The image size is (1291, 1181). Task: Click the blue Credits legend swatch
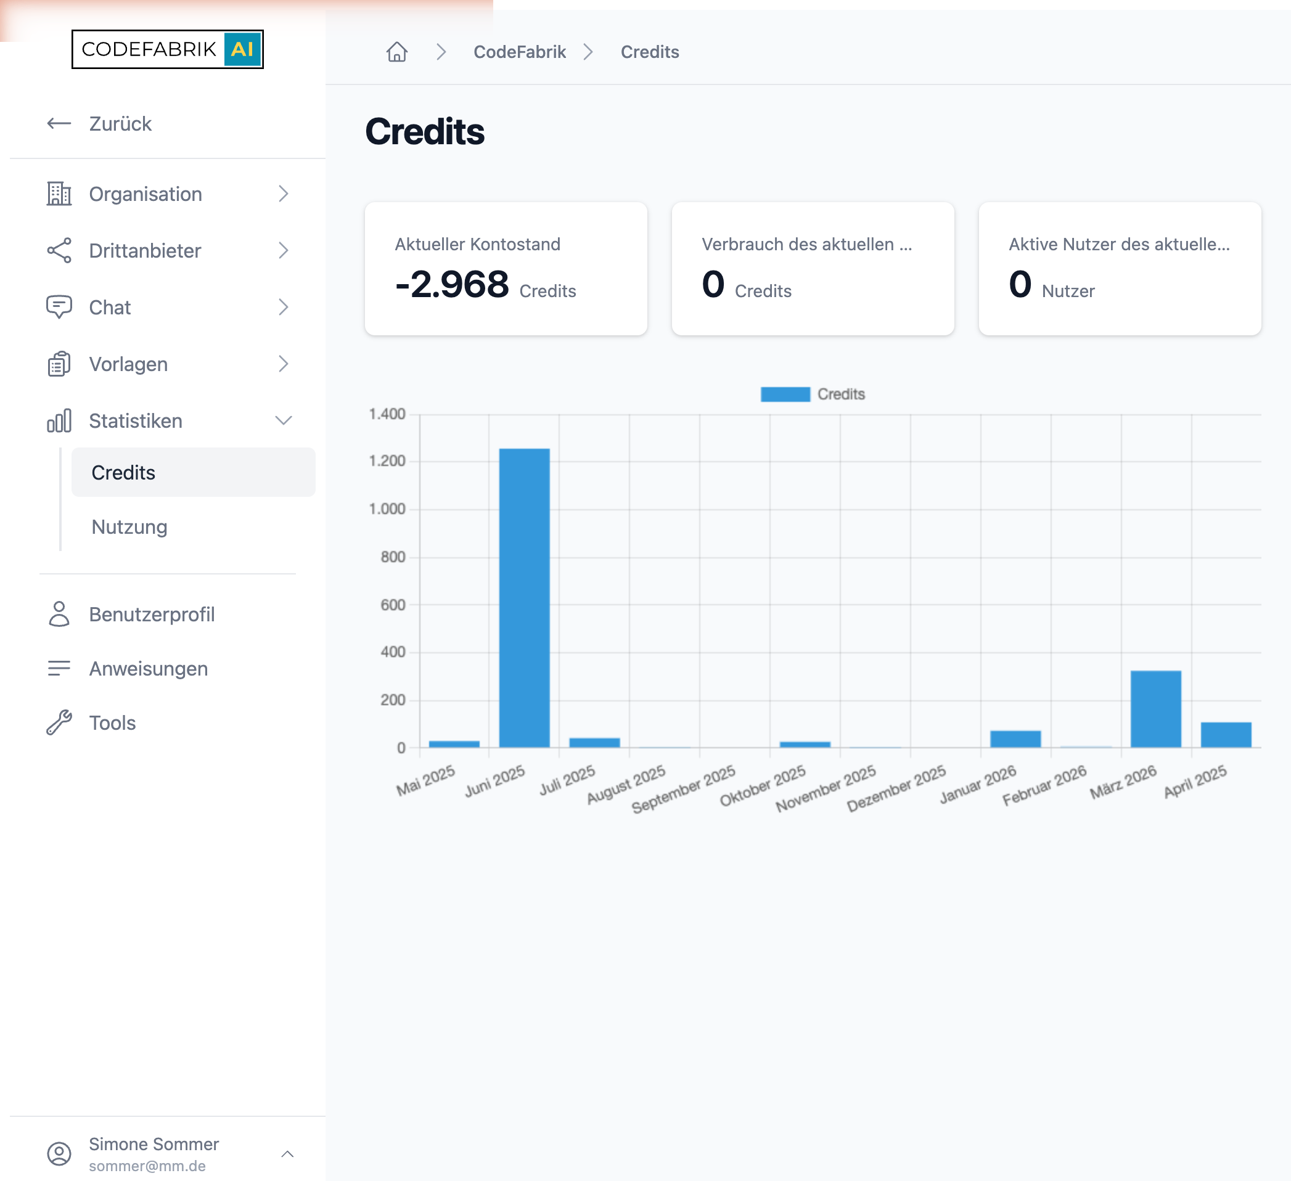[x=785, y=394]
